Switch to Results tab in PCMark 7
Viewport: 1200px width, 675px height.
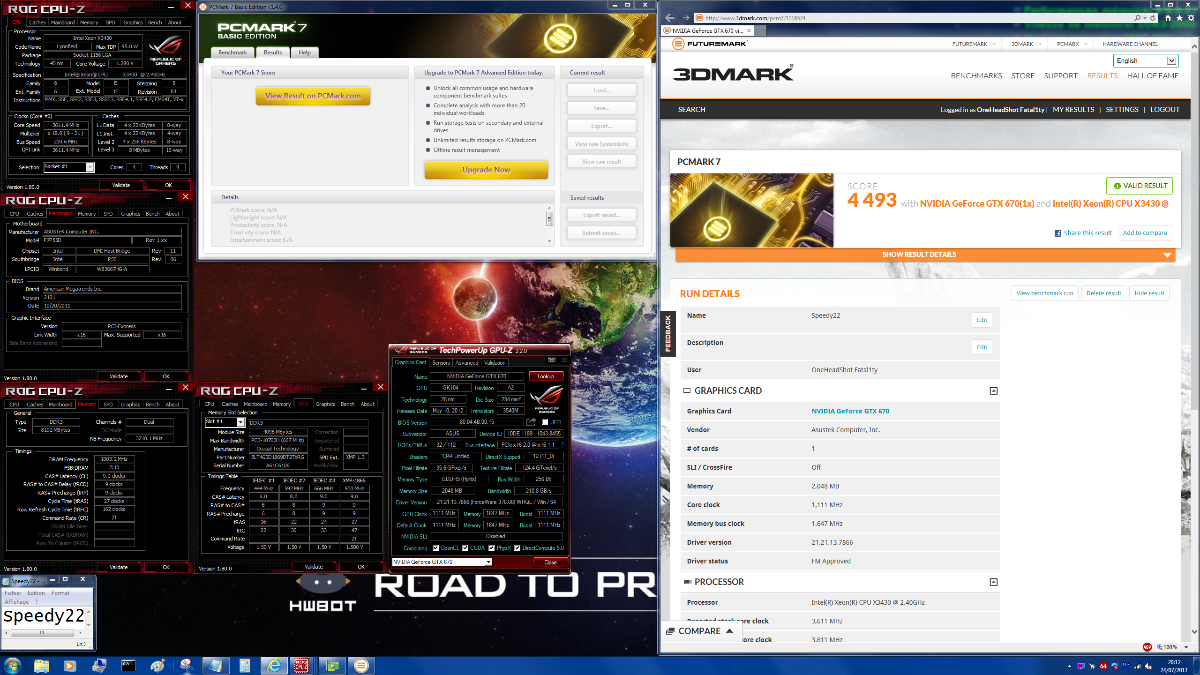coord(273,52)
